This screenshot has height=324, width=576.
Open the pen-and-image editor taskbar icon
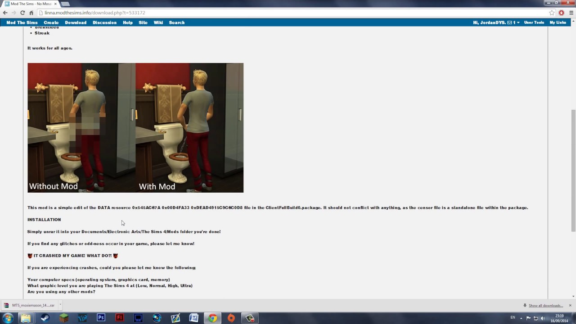coord(175,318)
